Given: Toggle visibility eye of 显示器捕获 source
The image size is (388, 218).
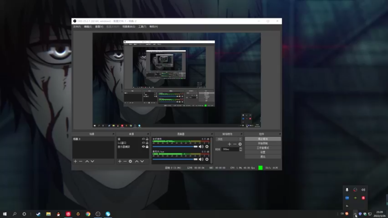Looking at the screenshot, I should pos(143,147).
